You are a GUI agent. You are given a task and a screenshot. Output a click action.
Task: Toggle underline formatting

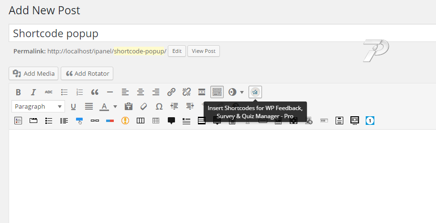(x=74, y=106)
